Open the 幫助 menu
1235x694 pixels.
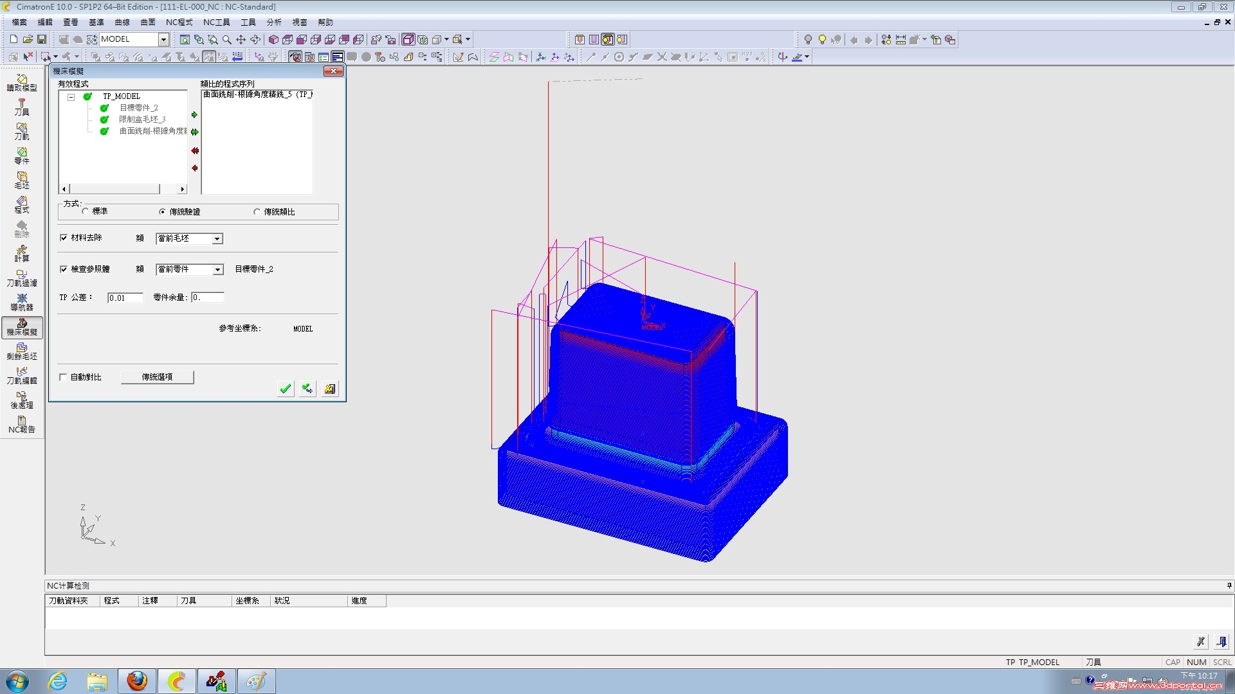click(x=325, y=22)
